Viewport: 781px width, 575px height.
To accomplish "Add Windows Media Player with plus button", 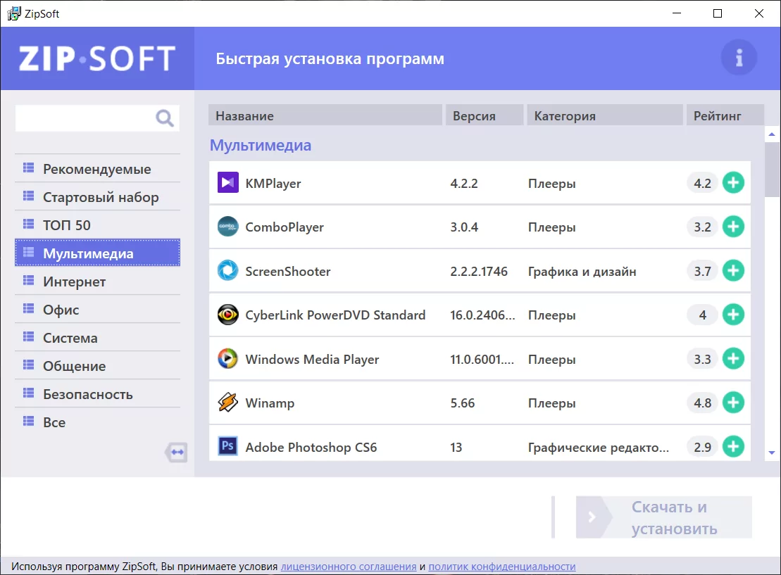I will (733, 358).
